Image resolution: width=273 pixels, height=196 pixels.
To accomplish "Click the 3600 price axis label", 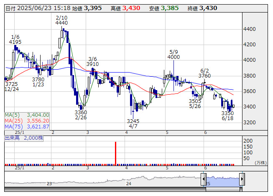I will tap(250, 91).
